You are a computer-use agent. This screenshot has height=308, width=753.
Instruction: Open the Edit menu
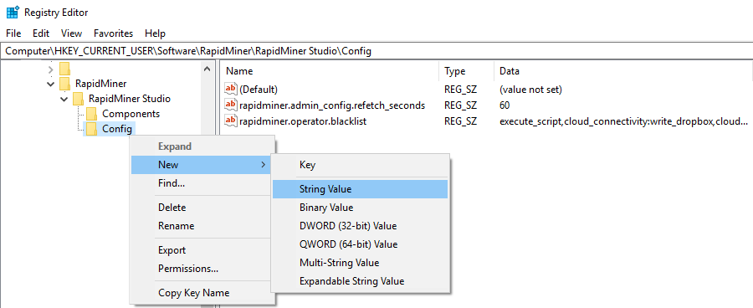pyautogui.click(x=41, y=33)
